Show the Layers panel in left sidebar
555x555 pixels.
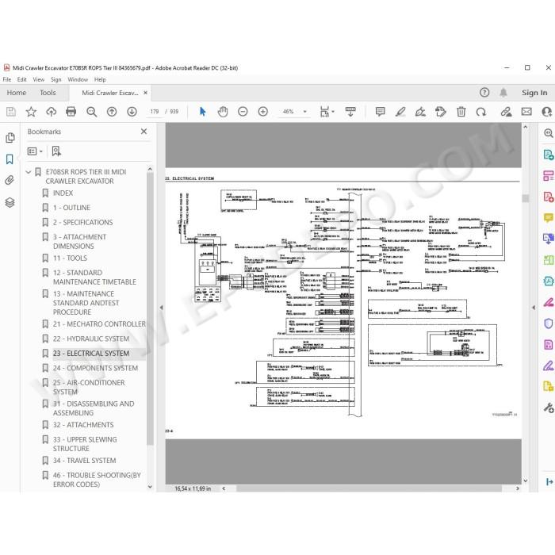coord(10,202)
